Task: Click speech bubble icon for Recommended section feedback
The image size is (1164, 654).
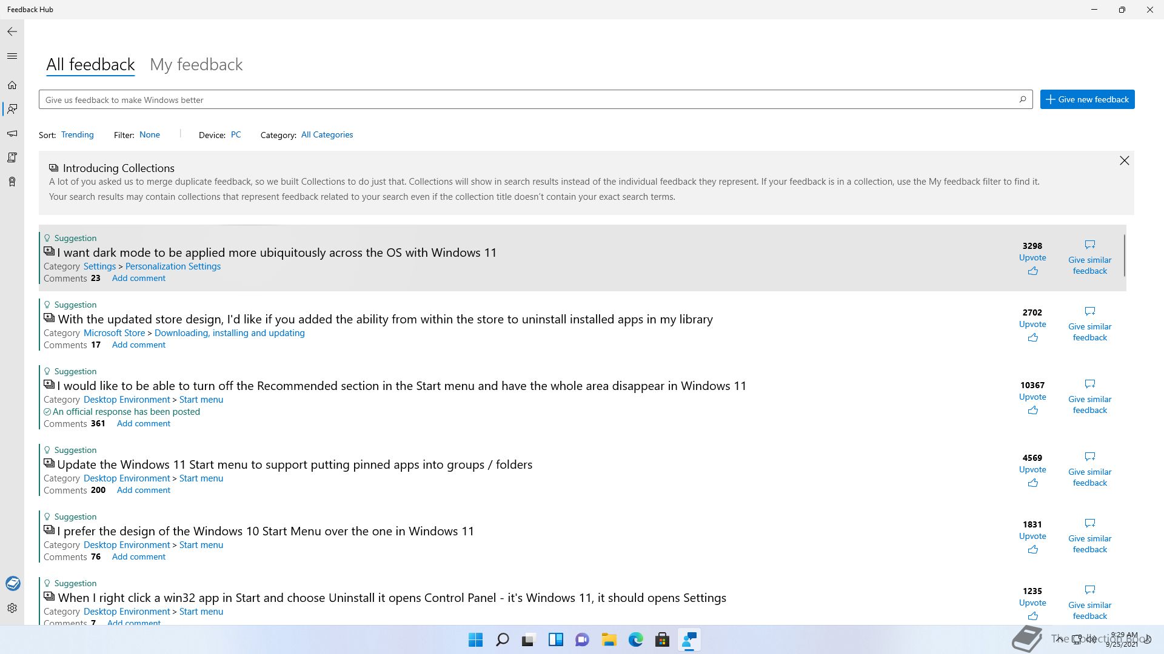Action: point(1090,384)
